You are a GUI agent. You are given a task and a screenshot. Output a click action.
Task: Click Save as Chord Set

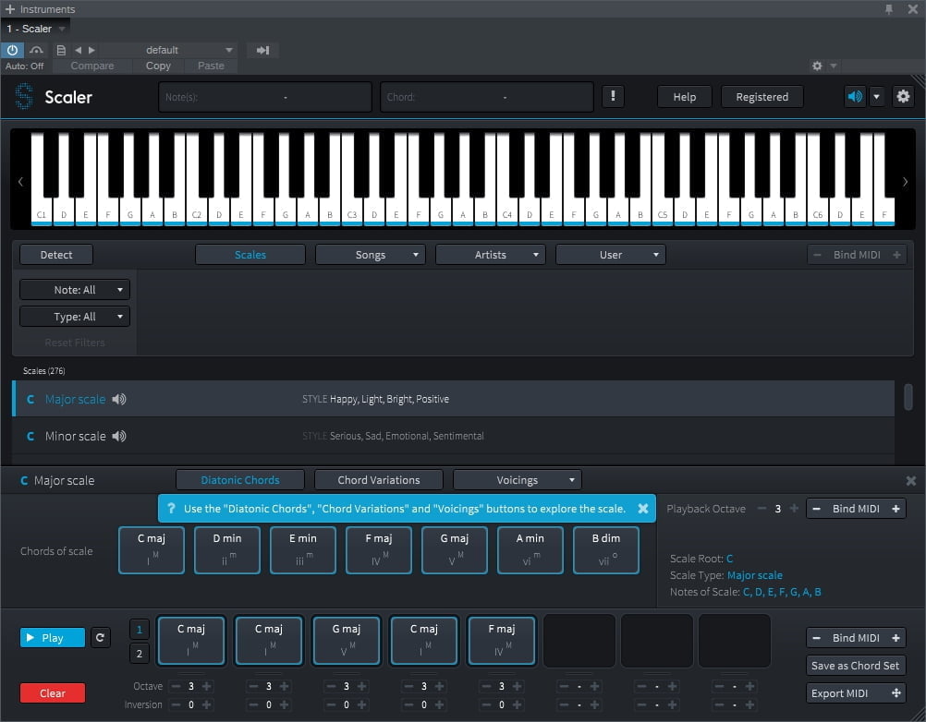[855, 666]
